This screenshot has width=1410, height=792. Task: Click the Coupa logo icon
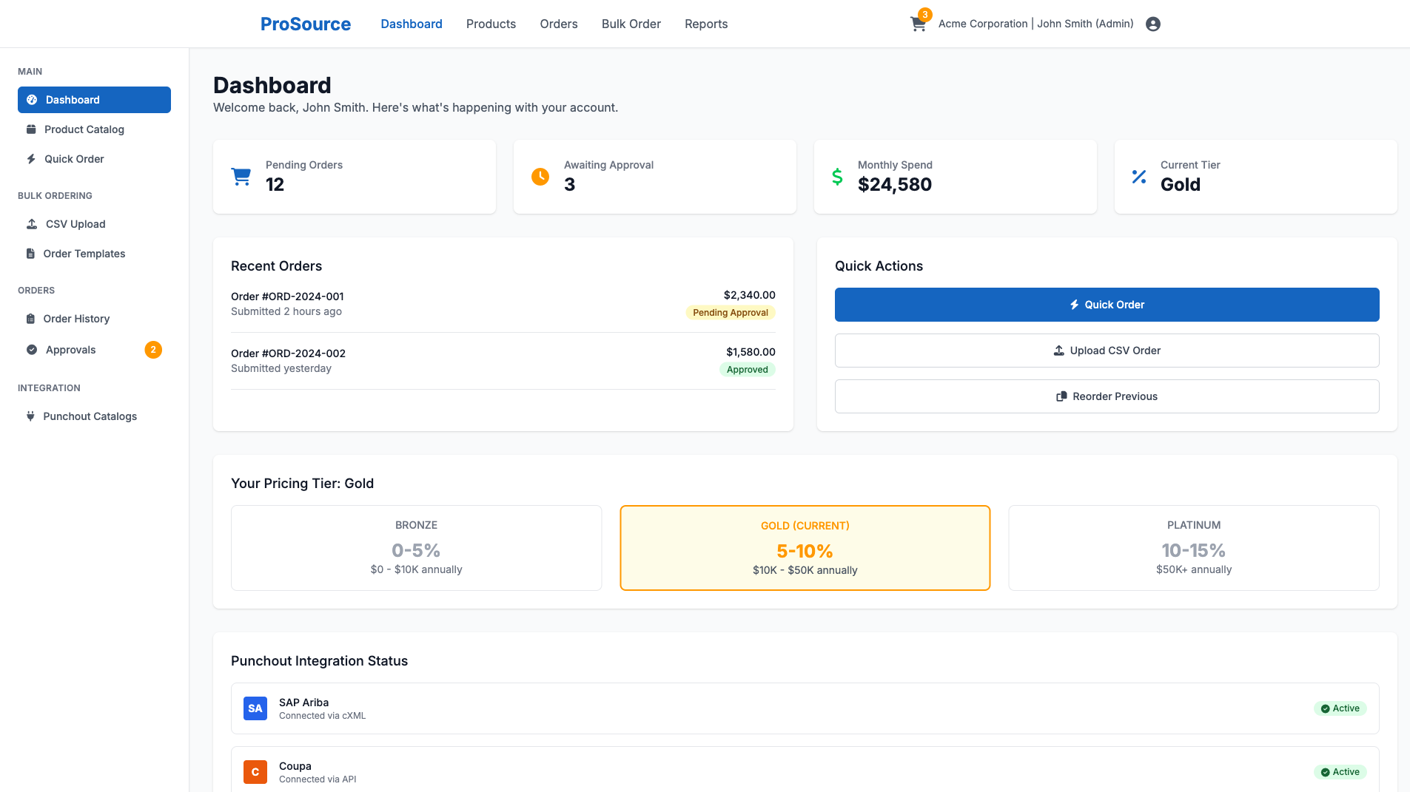coord(255,771)
